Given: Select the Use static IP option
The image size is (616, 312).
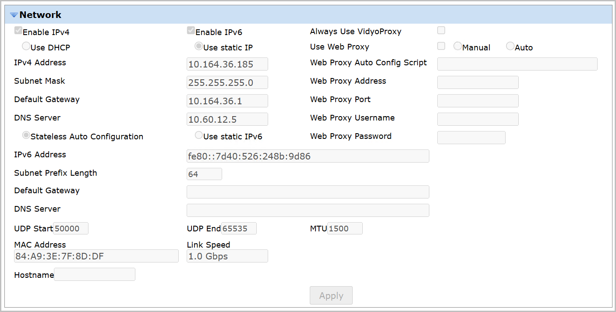Looking at the screenshot, I should pos(199,46).
